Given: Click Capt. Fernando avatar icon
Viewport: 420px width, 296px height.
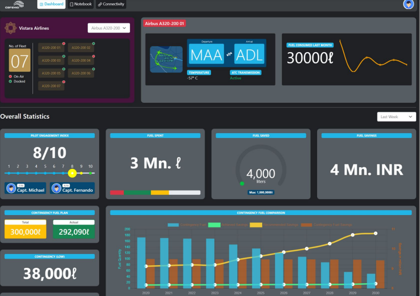Looking at the screenshot, I should click(x=56, y=188).
